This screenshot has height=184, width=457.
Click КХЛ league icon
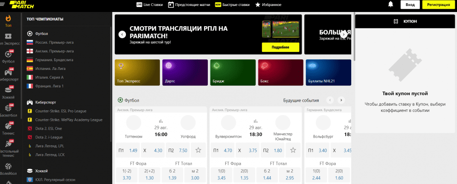[x=29, y=179]
